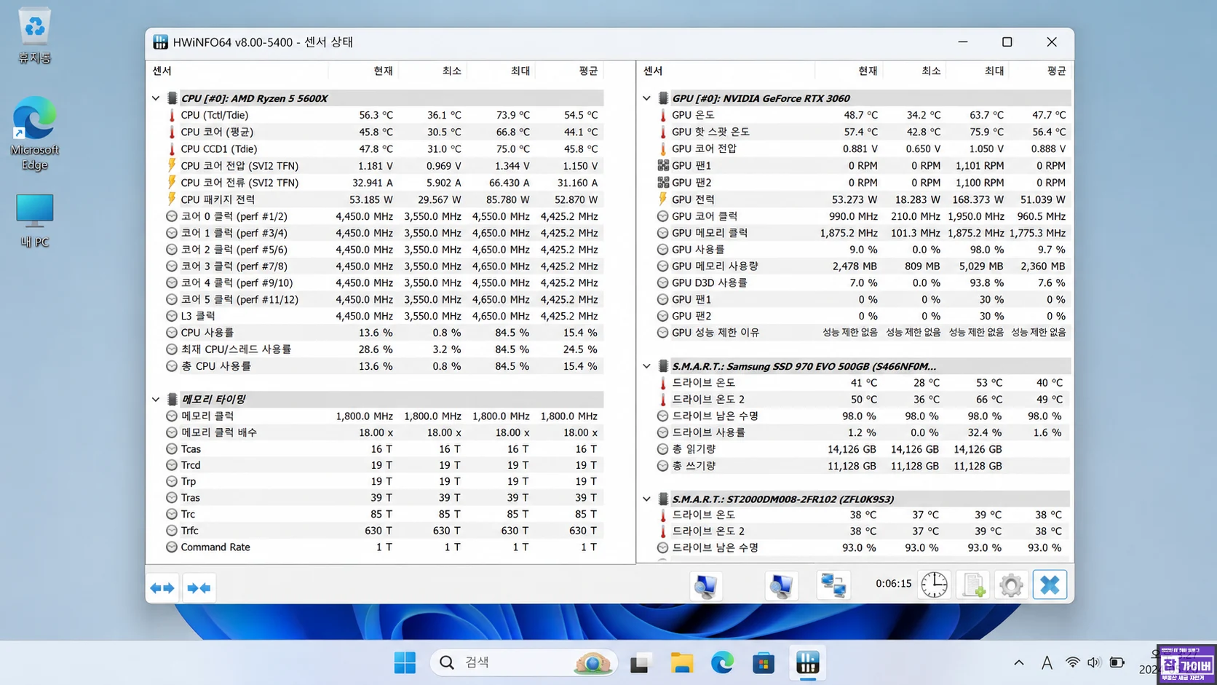Select the 코어 0 클럭 (perf #1/2) row
1217x685 pixels.
(x=384, y=216)
